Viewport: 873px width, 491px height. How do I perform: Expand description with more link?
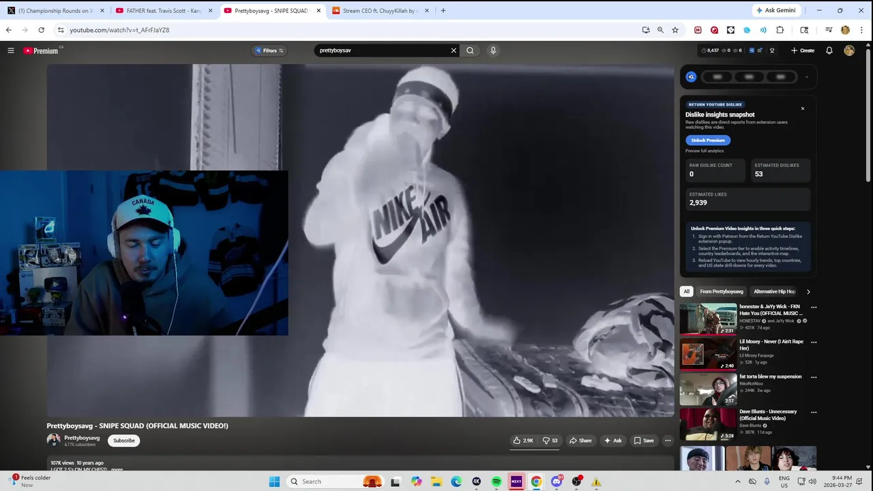117,469
